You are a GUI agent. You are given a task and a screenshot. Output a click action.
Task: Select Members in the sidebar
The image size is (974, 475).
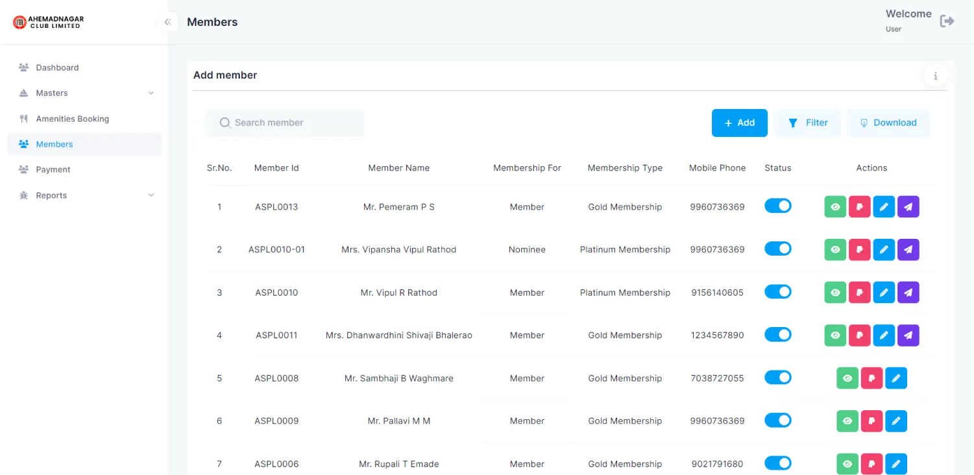(84, 144)
